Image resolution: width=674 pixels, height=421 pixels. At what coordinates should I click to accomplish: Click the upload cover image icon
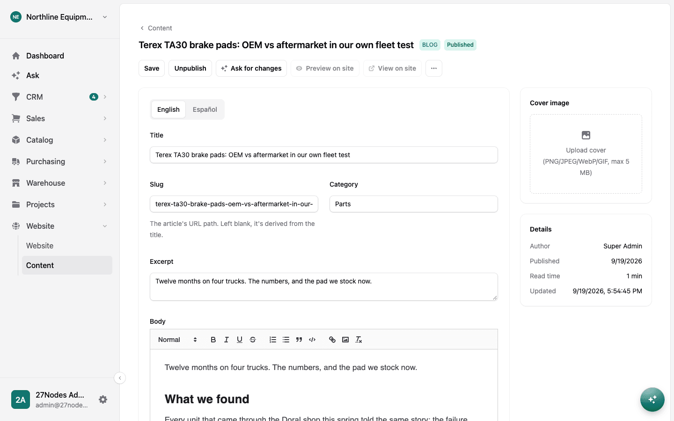(586, 135)
